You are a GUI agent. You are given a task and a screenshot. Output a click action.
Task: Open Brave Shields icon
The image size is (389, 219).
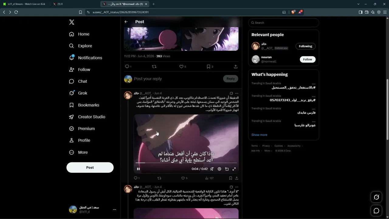click(x=293, y=12)
